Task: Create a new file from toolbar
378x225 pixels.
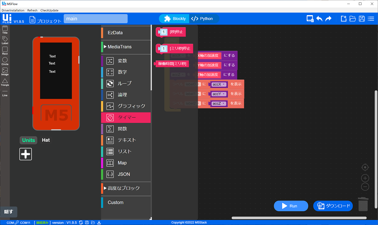Action: click(x=343, y=19)
